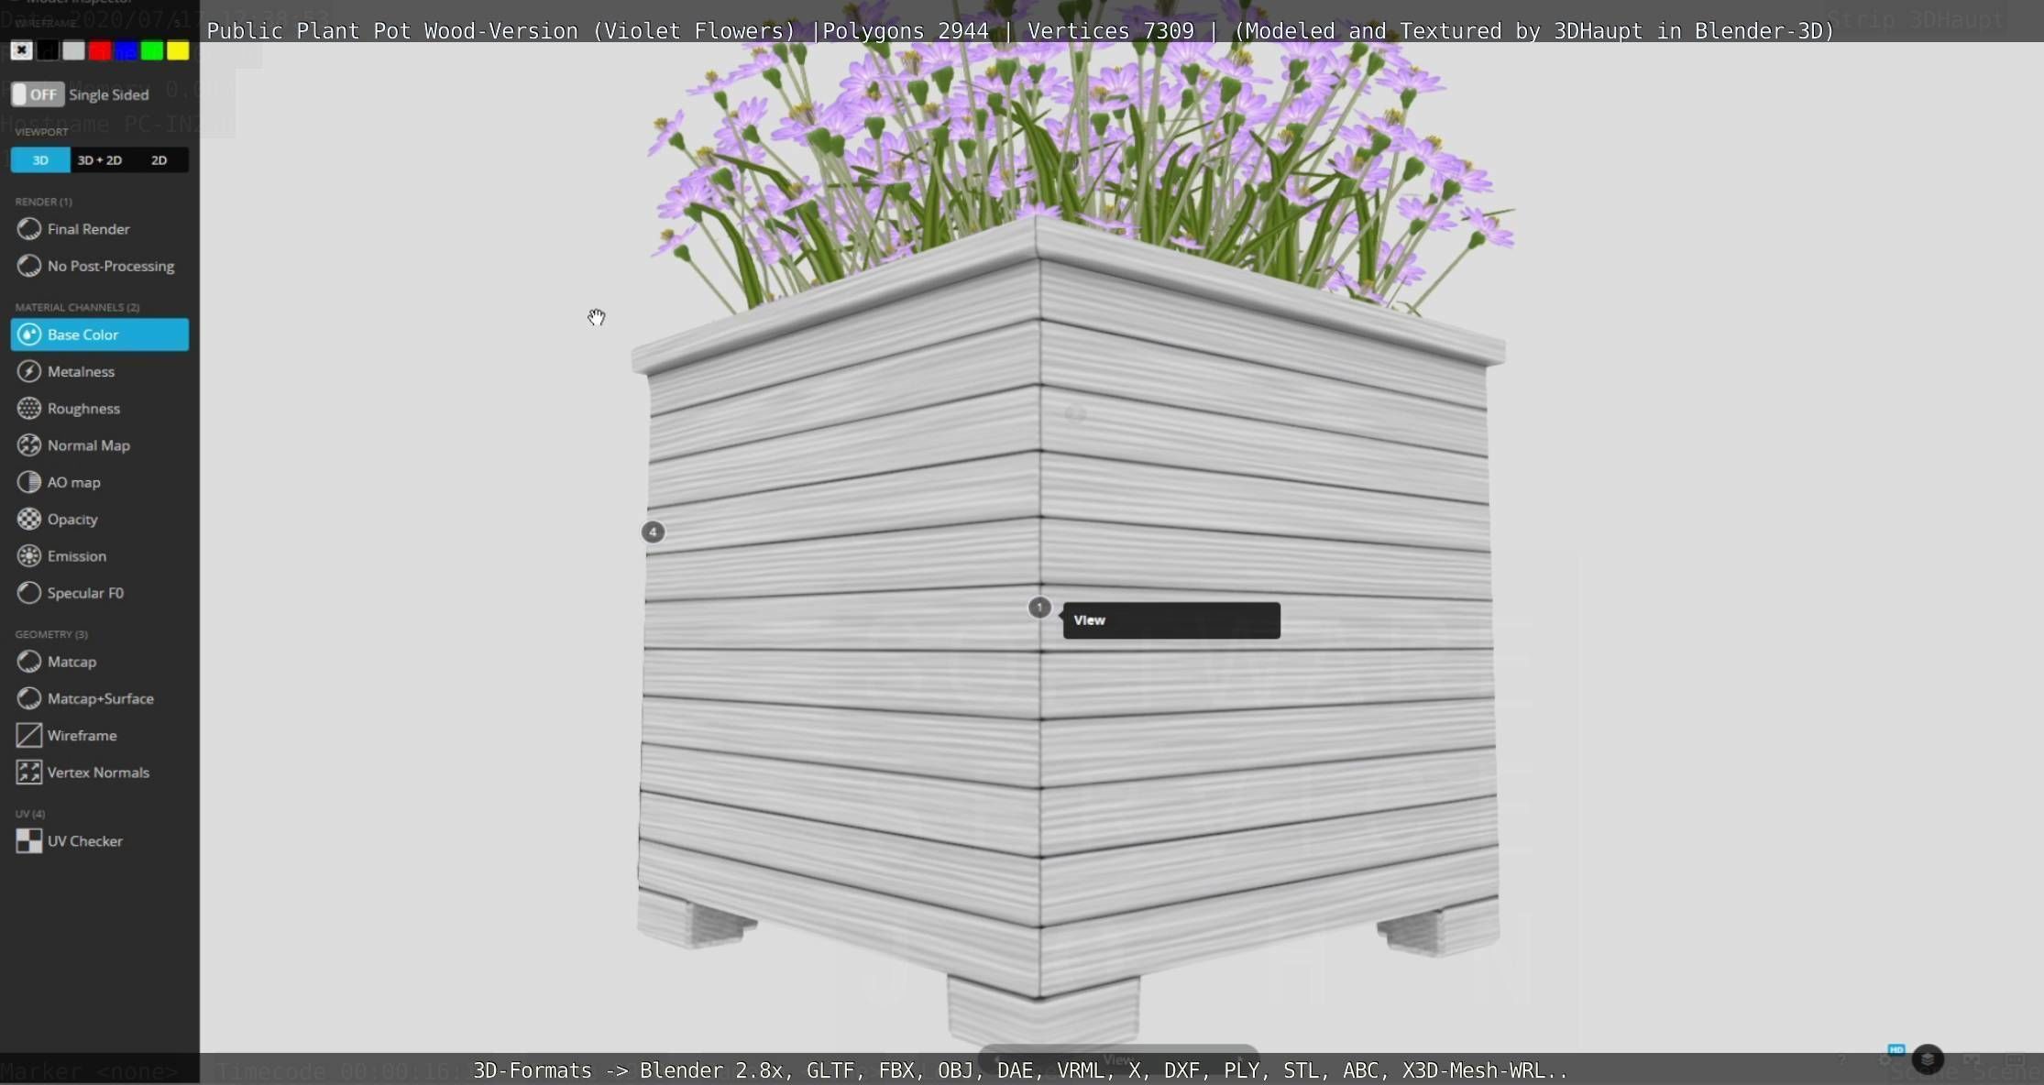
Task: Pick the blue wireframe color
Action: (126, 50)
